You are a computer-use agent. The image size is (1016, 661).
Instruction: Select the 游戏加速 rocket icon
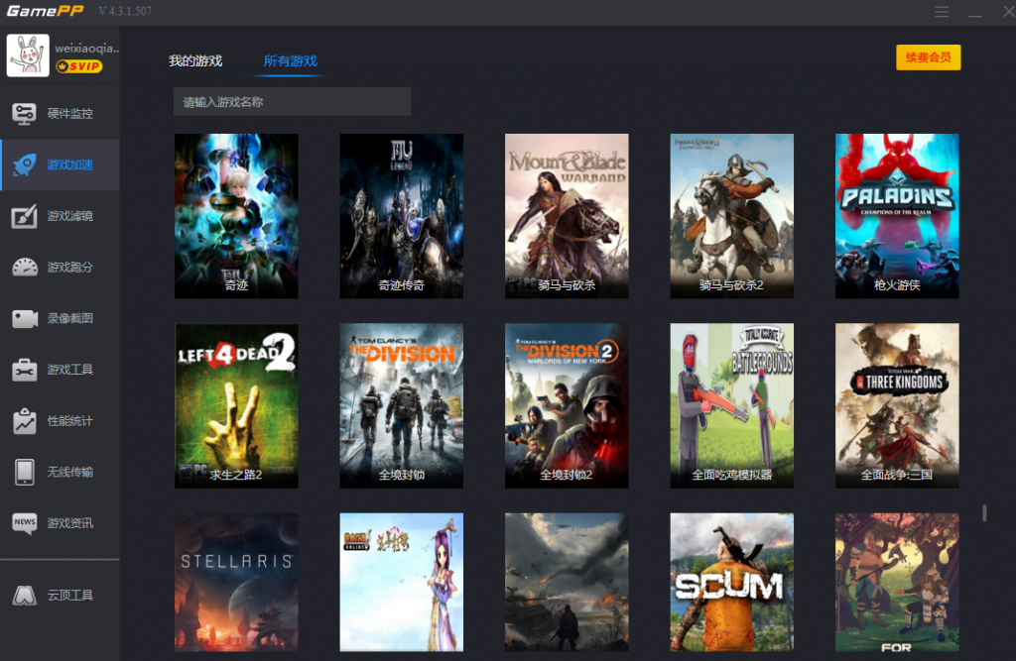tap(25, 165)
